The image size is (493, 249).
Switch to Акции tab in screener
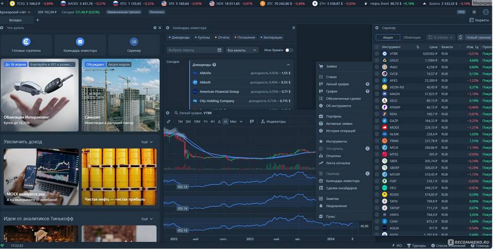[x=388, y=37]
